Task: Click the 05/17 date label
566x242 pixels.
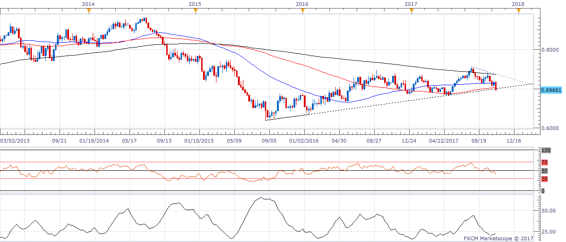Action: (129, 141)
